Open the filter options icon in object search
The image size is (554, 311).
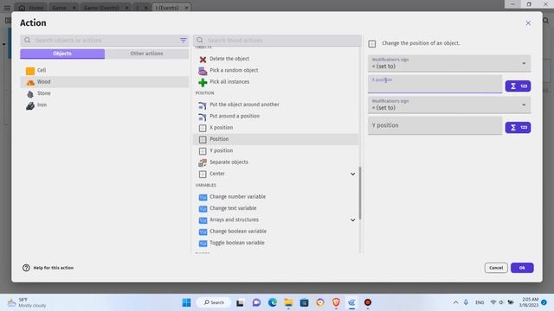click(x=184, y=41)
